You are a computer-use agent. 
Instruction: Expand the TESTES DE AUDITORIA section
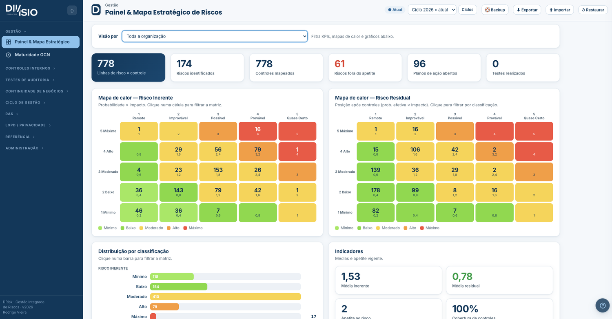pos(30,80)
